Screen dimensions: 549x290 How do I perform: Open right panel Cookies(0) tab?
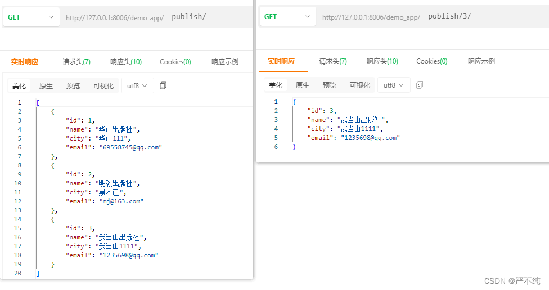tap(432, 61)
